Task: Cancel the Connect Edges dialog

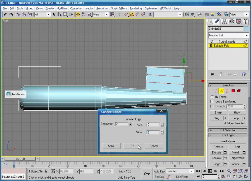Action: (154, 146)
